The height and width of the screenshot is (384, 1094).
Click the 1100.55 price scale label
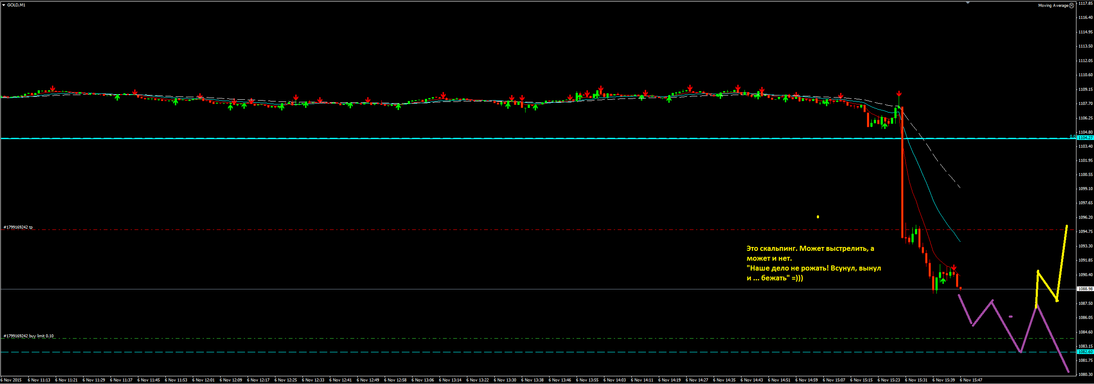tap(1085, 175)
